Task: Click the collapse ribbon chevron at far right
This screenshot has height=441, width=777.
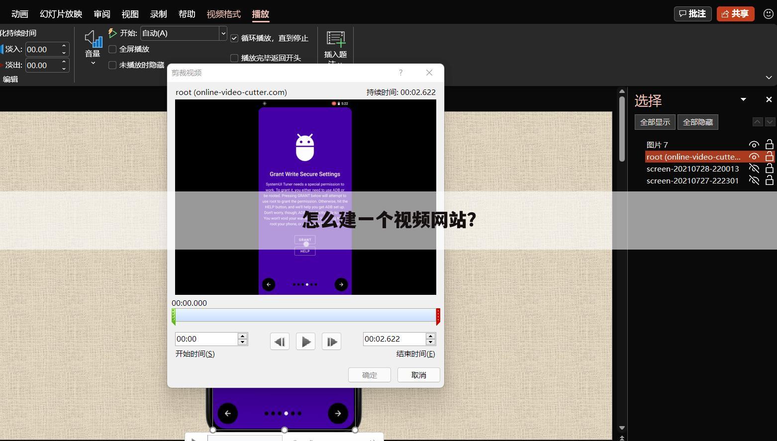Action: (769, 78)
